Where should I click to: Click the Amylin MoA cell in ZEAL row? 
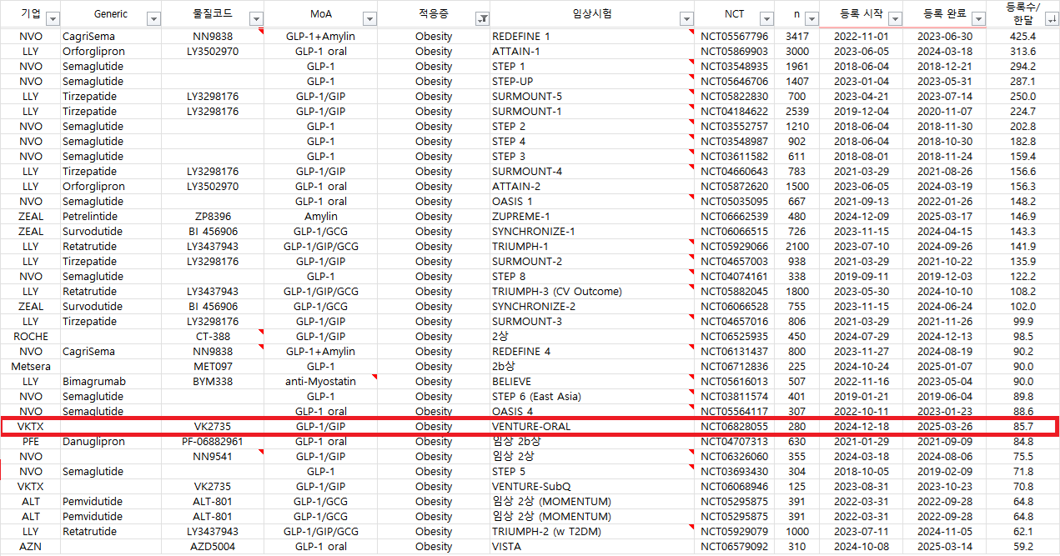[321, 217]
